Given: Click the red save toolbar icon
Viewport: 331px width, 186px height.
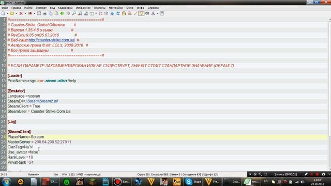Looking at the screenshot, I should pyautogui.click(x=30, y=13).
